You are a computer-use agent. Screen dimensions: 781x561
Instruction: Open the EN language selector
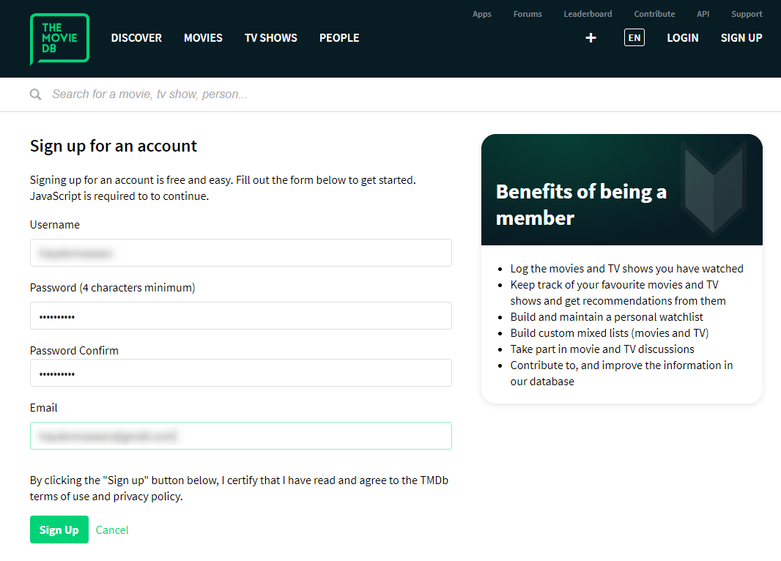coord(634,38)
